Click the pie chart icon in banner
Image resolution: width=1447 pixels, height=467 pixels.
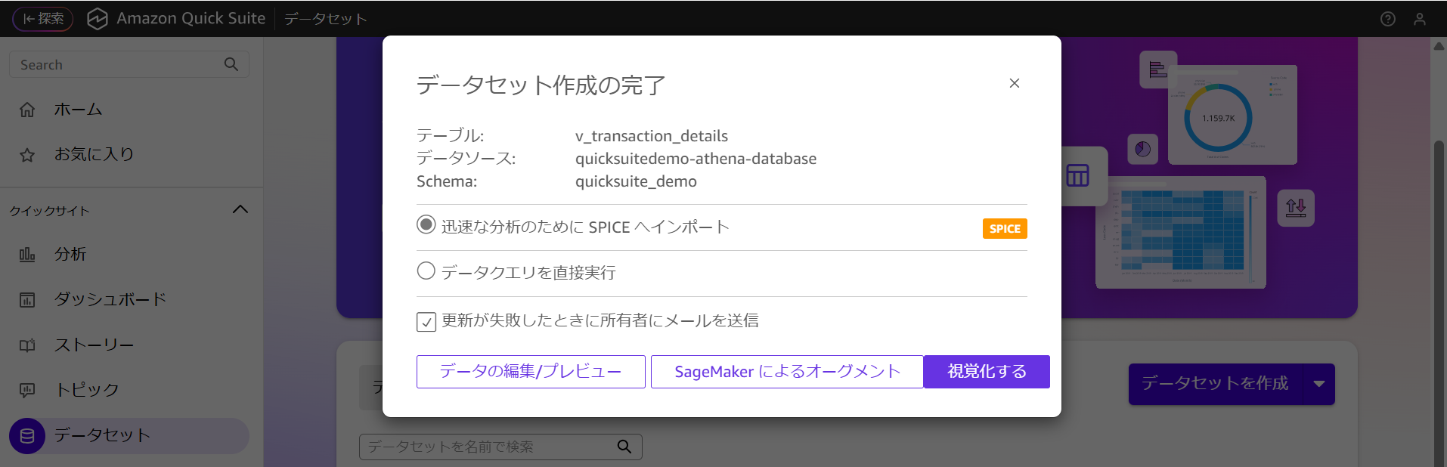[1143, 149]
